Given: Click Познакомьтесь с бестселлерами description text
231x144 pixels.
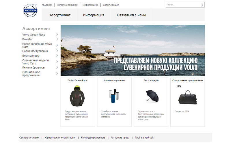Looking at the screenshot, I should click(151, 115).
